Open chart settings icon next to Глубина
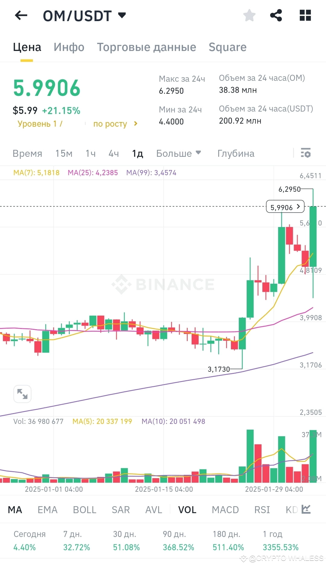 coord(306,154)
